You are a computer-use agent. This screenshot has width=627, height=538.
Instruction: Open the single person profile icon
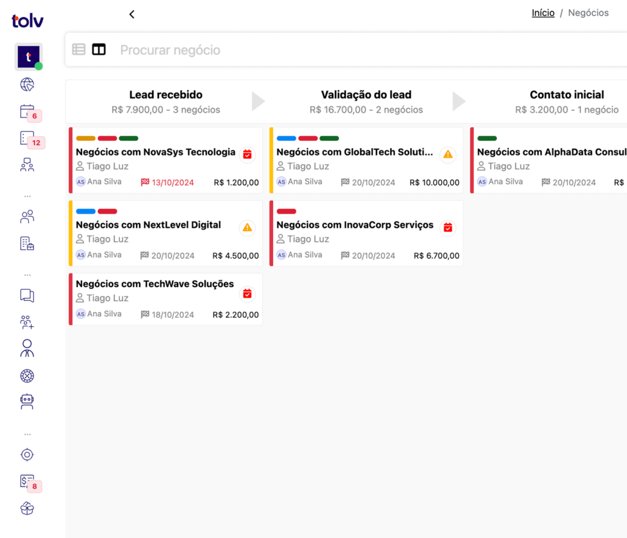[x=27, y=348]
